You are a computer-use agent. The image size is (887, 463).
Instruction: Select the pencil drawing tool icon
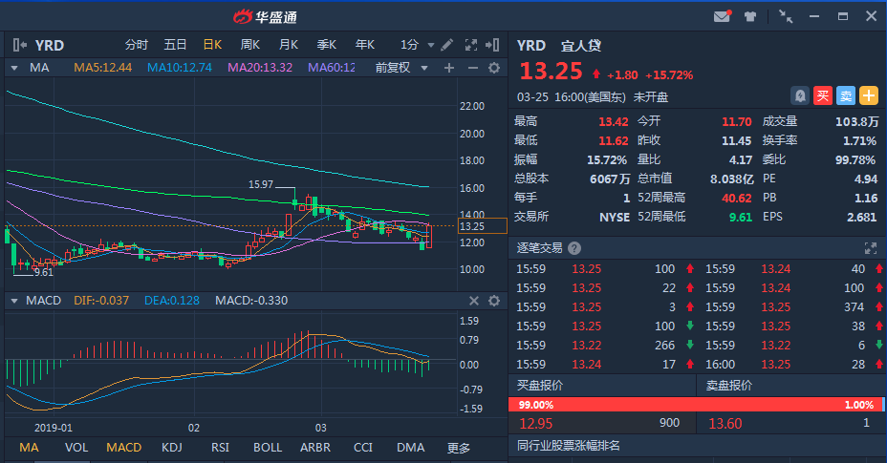pos(448,45)
